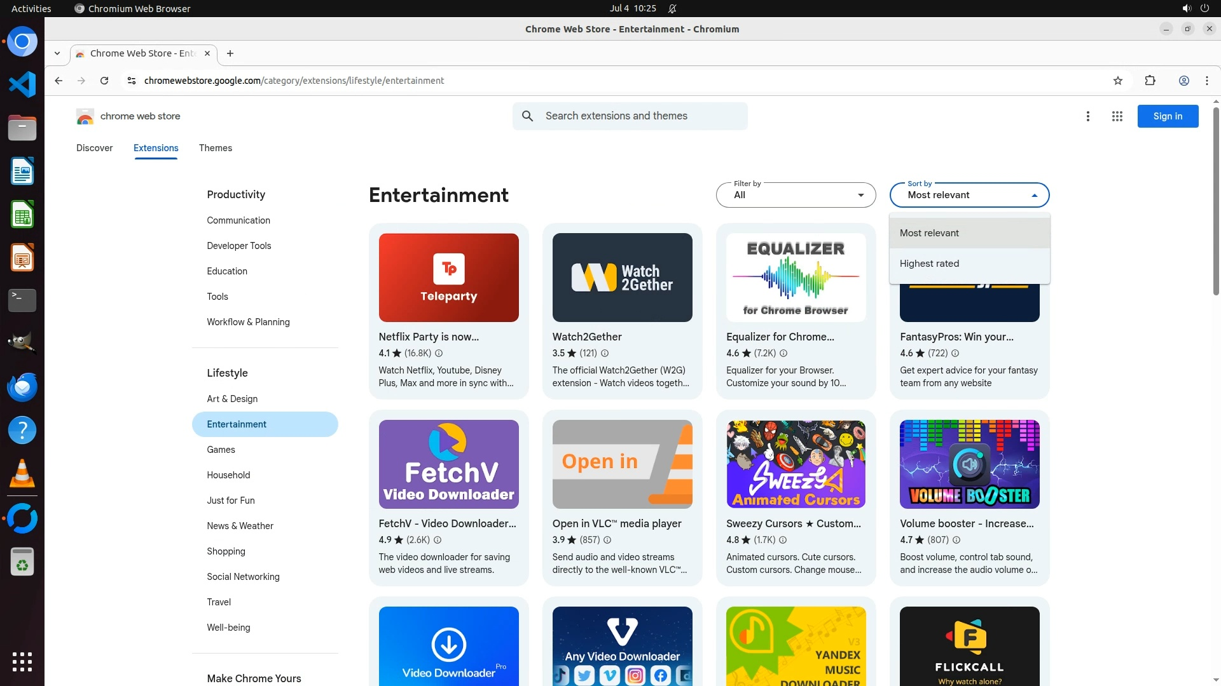Bookmark this page with star icon
The width and height of the screenshot is (1221, 686).
coord(1118,81)
